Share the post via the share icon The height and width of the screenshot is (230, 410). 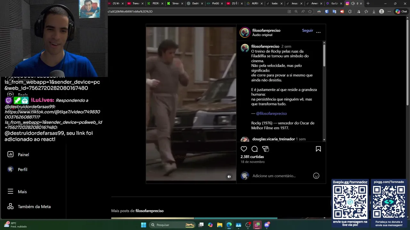pyautogui.click(x=265, y=149)
